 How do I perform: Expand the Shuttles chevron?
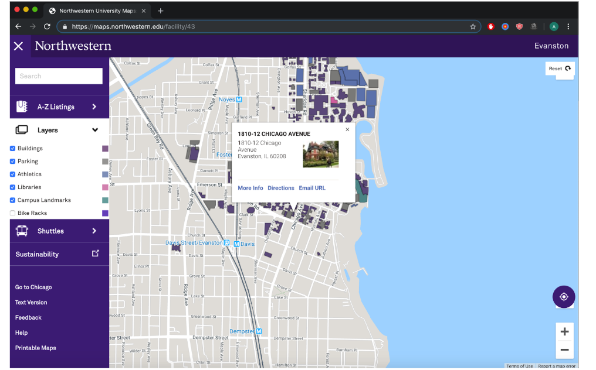[94, 231]
